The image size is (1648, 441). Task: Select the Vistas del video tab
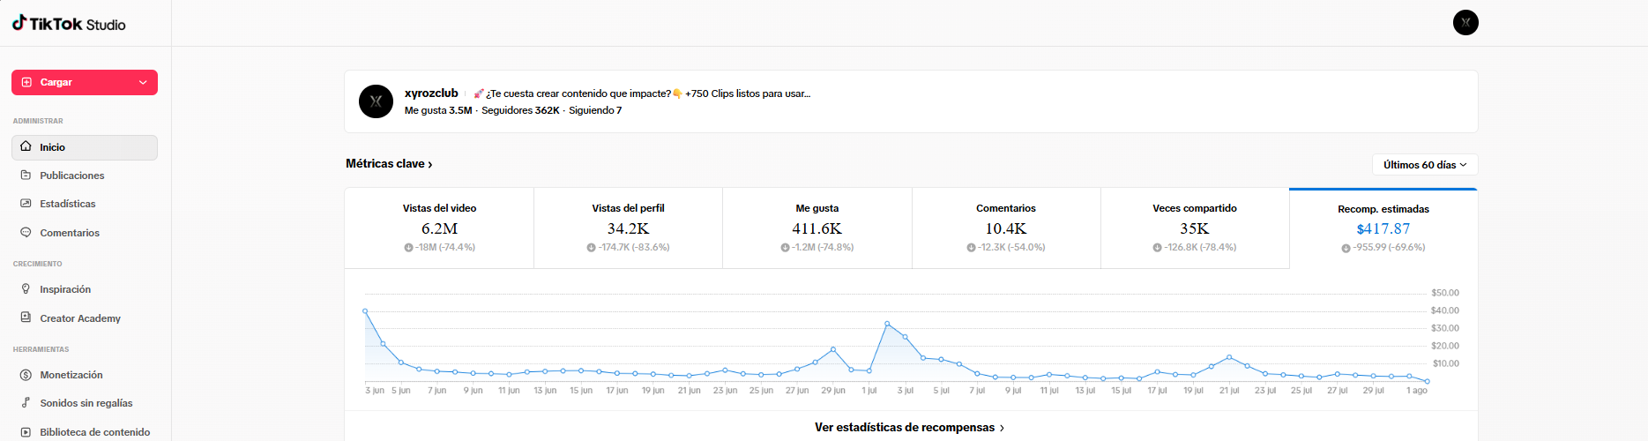click(x=439, y=228)
